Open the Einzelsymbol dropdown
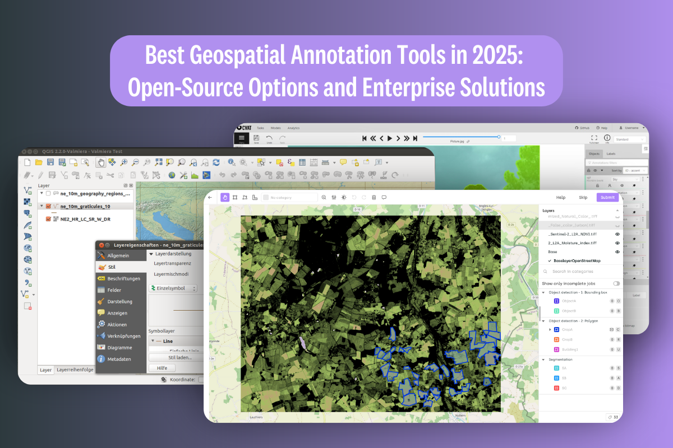 click(x=173, y=288)
